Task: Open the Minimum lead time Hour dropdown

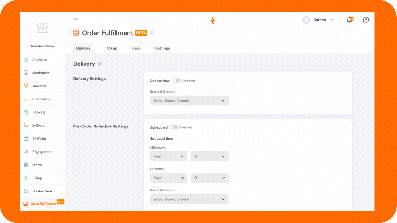Action: (168, 156)
